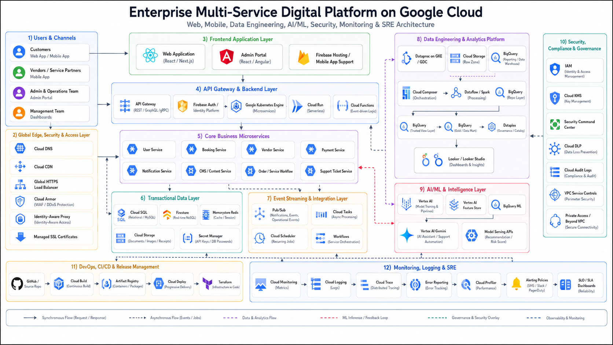Click the GitHub logo icon
This screenshot has width=613, height=345.
tap(17, 283)
